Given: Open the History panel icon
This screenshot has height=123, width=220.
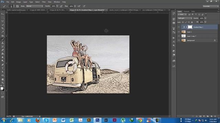Looking at the screenshot, I should click(174, 14).
